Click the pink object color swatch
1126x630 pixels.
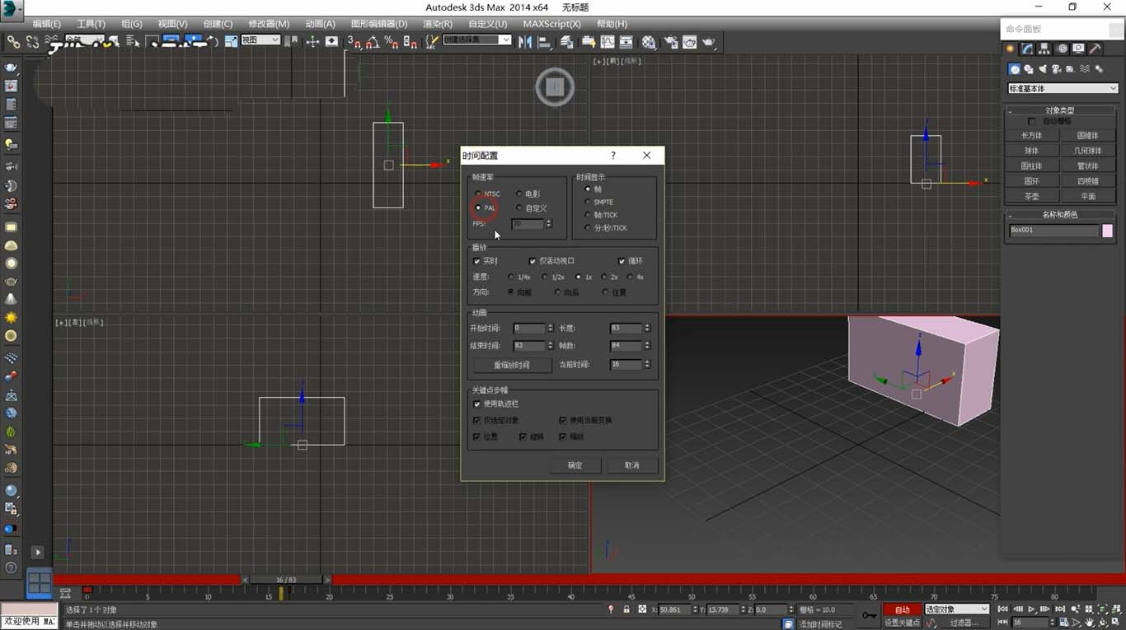pyautogui.click(x=1108, y=231)
